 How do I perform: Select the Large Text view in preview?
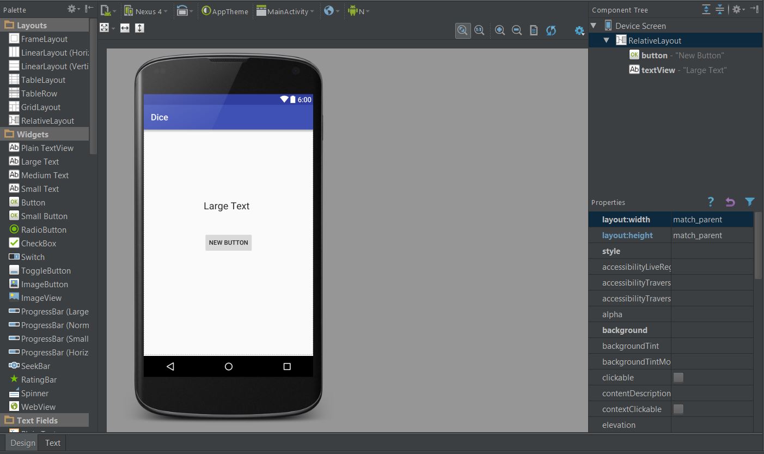click(227, 206)
